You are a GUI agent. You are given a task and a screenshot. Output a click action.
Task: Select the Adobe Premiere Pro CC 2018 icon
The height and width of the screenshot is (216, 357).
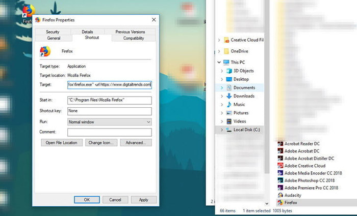click(x=280, y=188)
